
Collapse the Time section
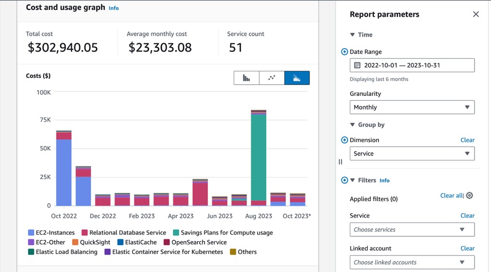pyautogui.click(x=352, y=35)
